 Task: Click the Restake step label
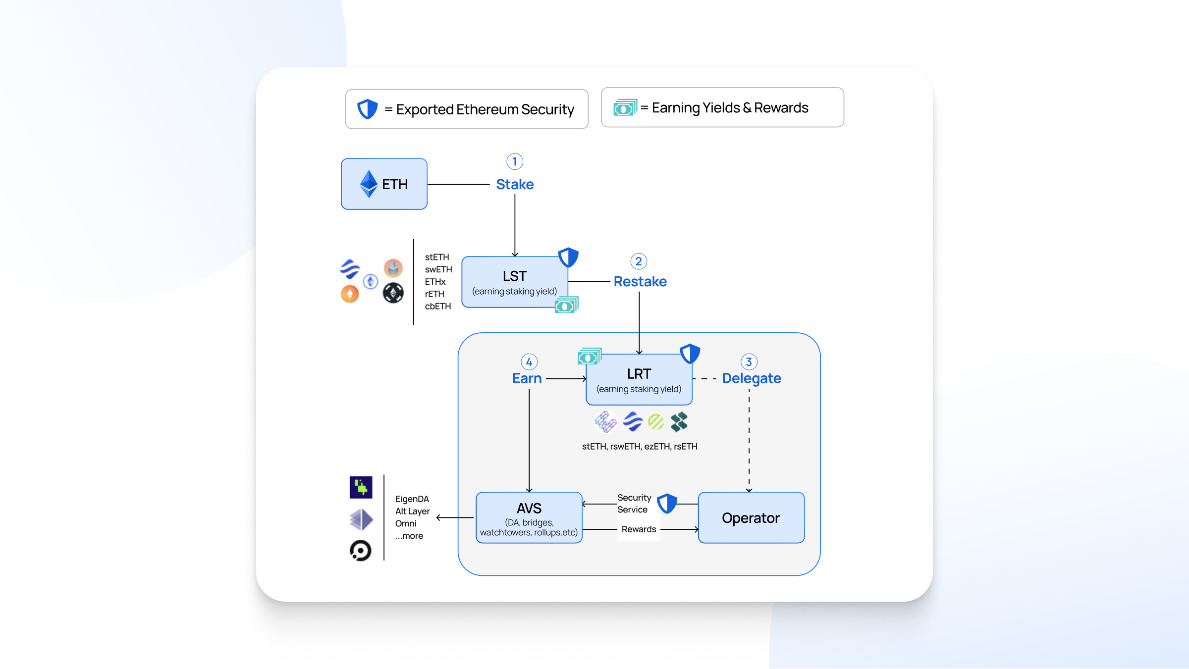pyautogui.click(x=640, y=281)
